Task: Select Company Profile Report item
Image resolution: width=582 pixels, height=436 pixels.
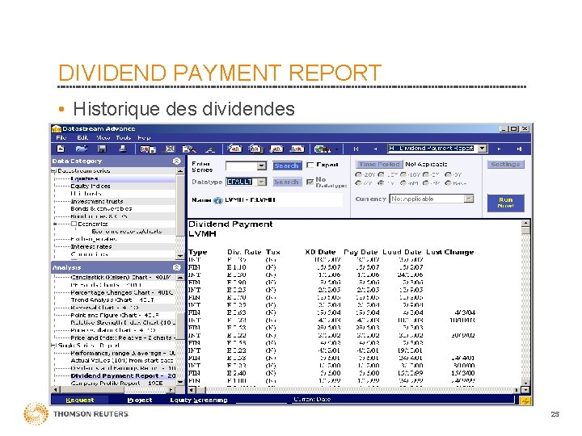Action: [x=116, y=383]
